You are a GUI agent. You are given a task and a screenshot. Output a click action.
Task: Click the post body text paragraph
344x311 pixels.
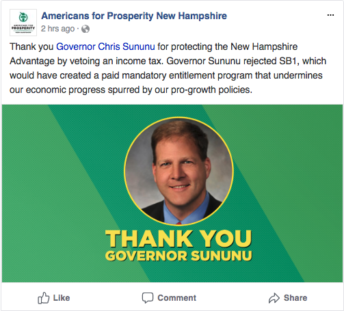(168, 68)
